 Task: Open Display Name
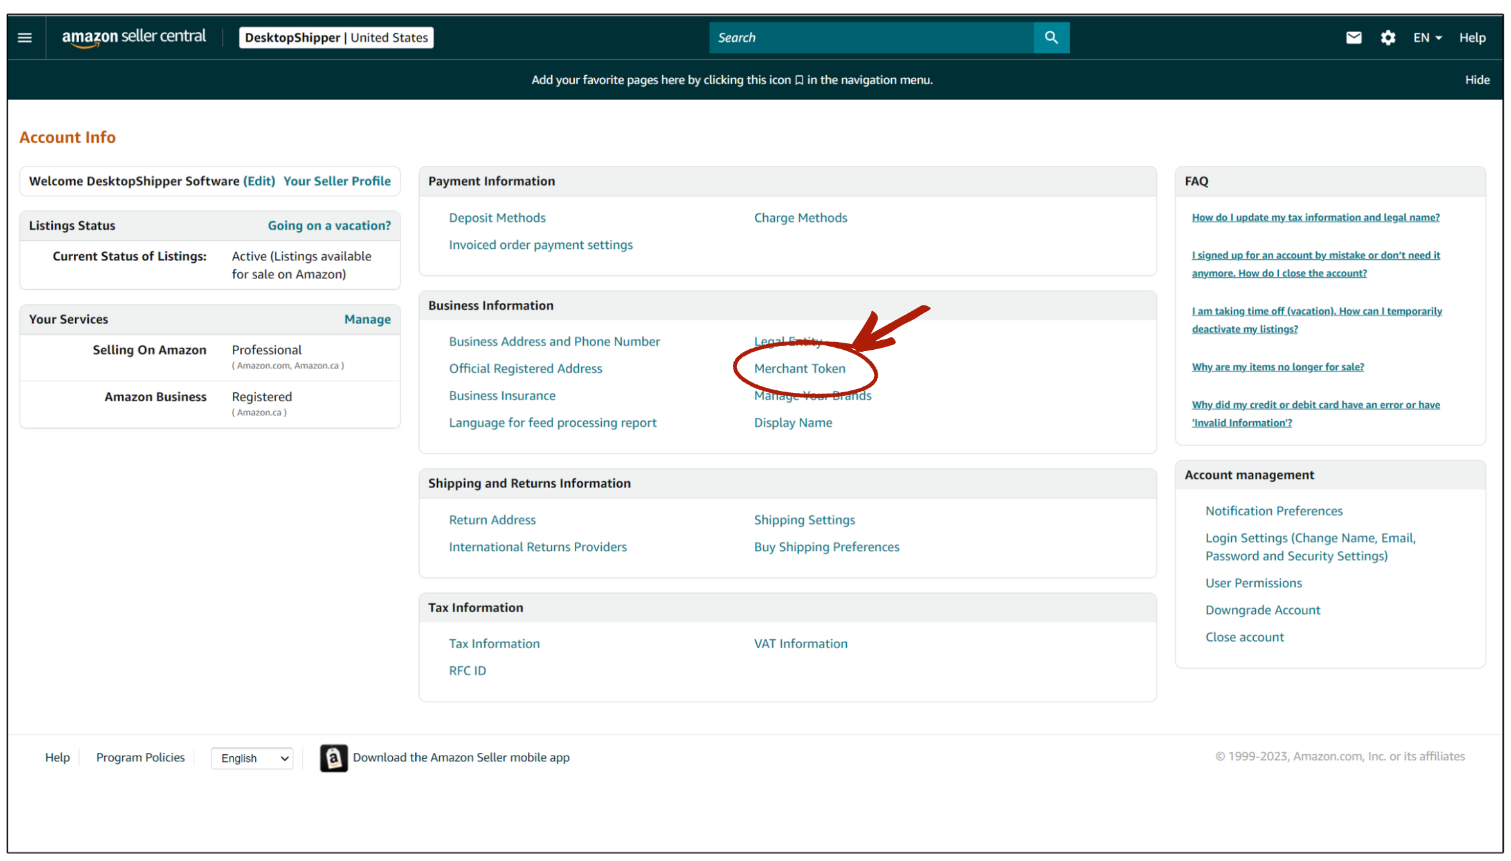click(x=793, y=422)
